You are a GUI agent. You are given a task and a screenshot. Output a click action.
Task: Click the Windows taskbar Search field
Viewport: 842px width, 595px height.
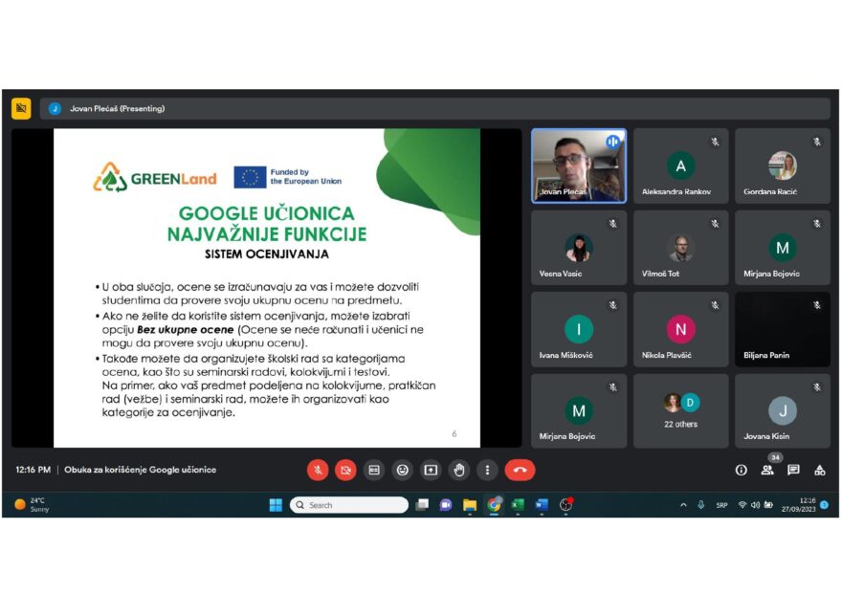point(349,505)
